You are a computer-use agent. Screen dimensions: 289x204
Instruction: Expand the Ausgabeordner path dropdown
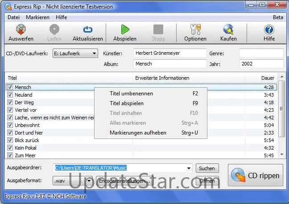189,168
